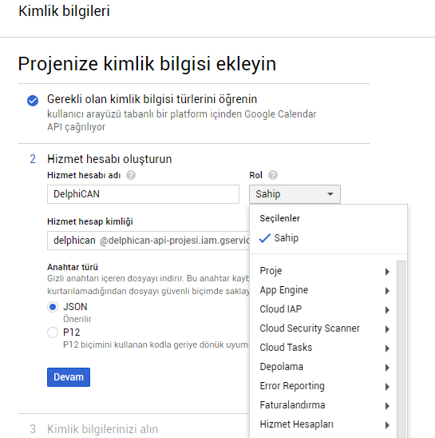The width and height of the screenshot is (435, 438).
Task: Select Cloud IAP in the role list
Action: [323, 309]
